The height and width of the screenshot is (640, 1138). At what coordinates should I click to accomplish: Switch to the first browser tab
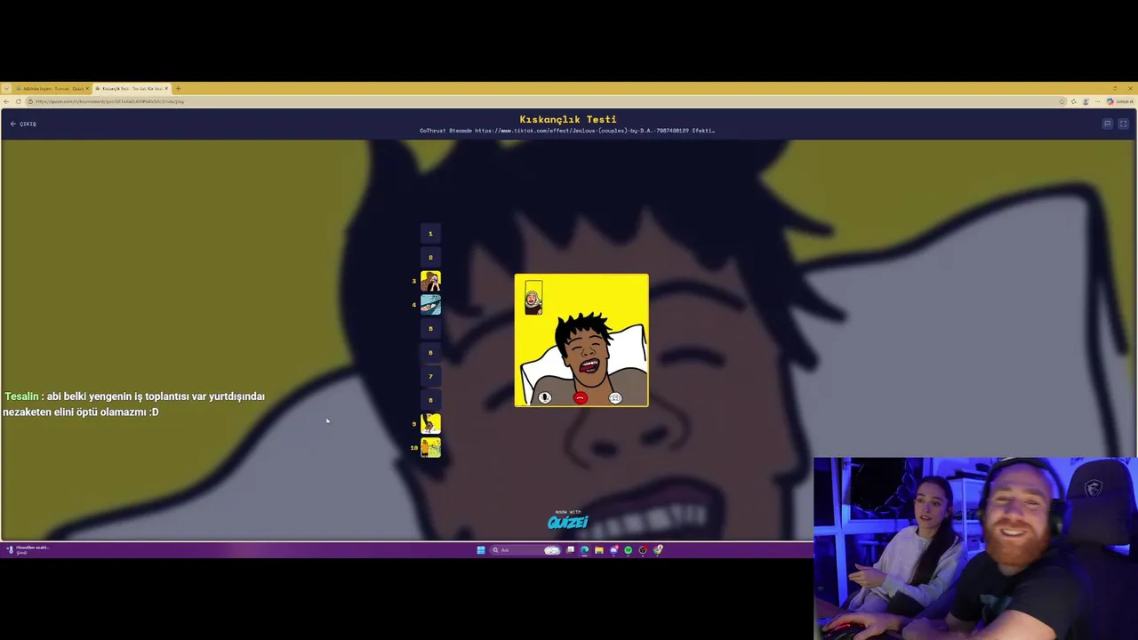pyautogui.click(x=52, y=89)
